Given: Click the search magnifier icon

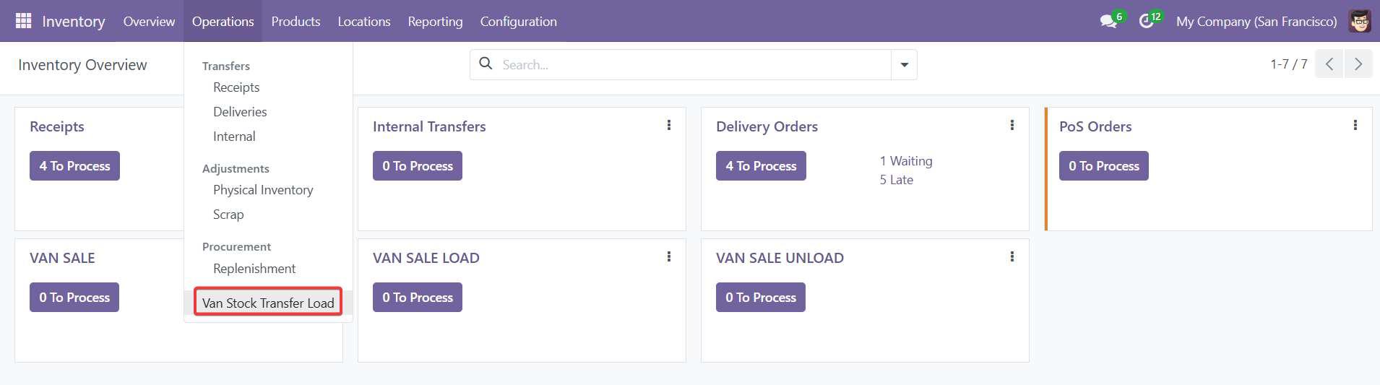Looking at the screenshot, I should 486,64.
